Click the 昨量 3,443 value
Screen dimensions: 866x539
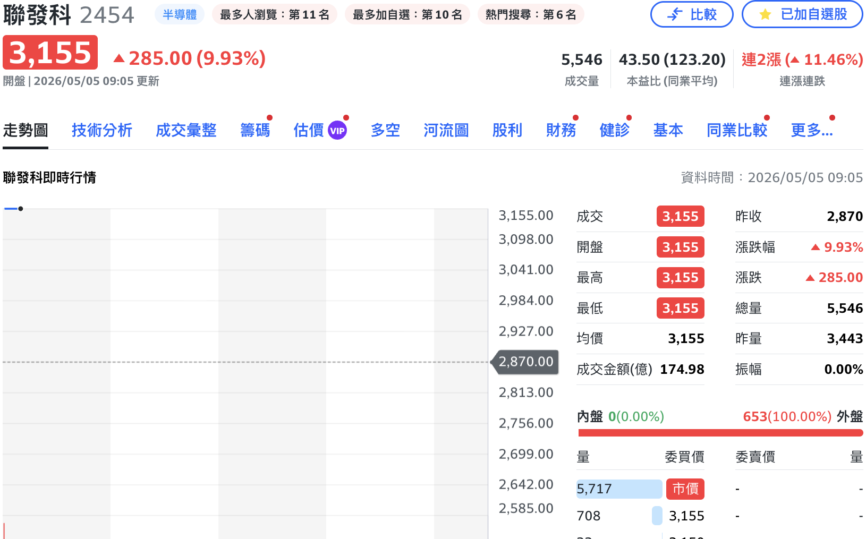pyautogui.click(x=845, y=338)
